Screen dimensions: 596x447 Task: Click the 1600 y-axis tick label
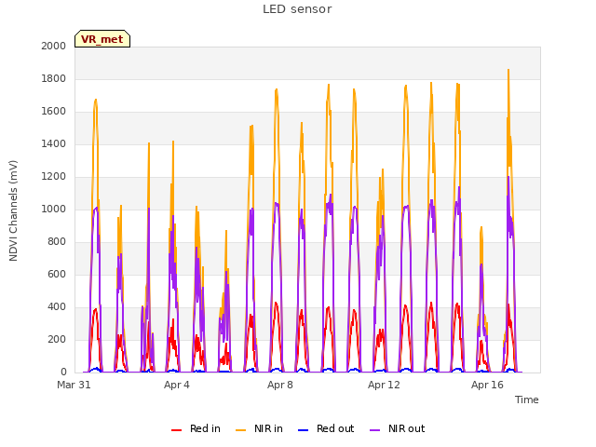click(x=54, y=112)
